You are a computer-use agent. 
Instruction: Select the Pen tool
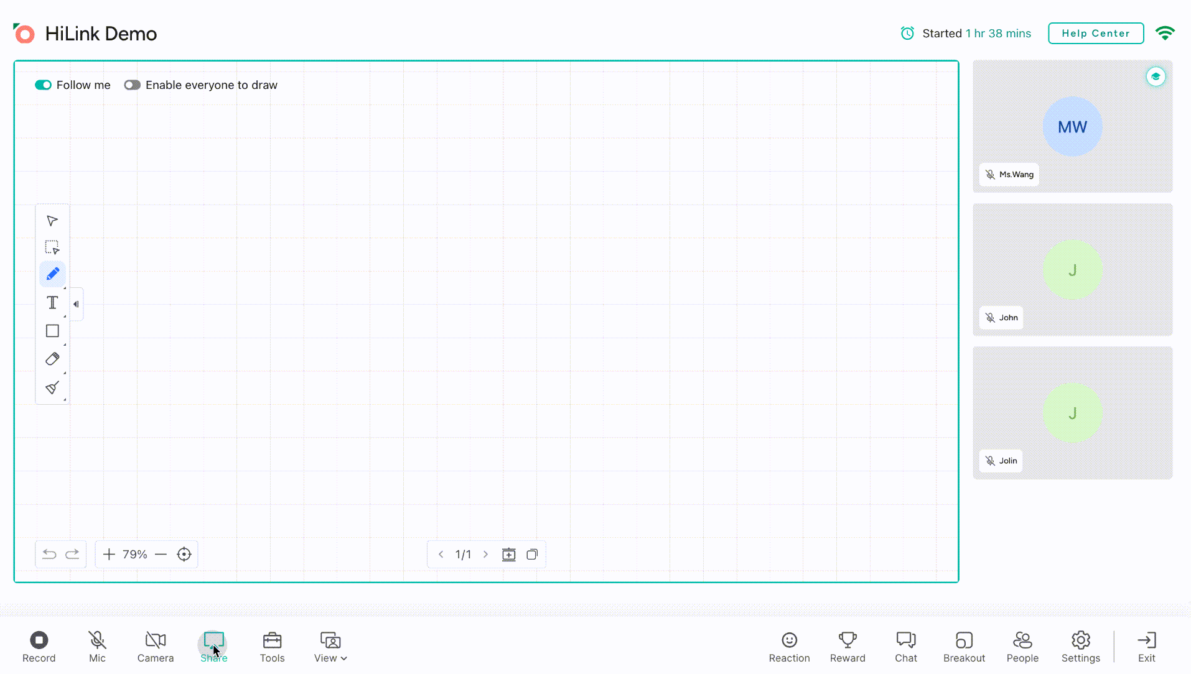pyautogui.click(x=52, y=274)
